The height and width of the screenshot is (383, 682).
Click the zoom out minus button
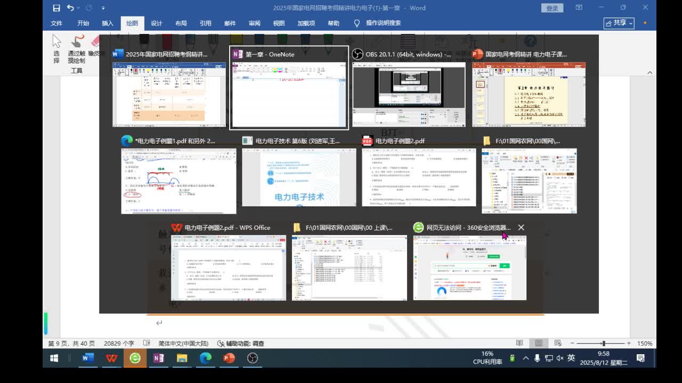point(572,343)
